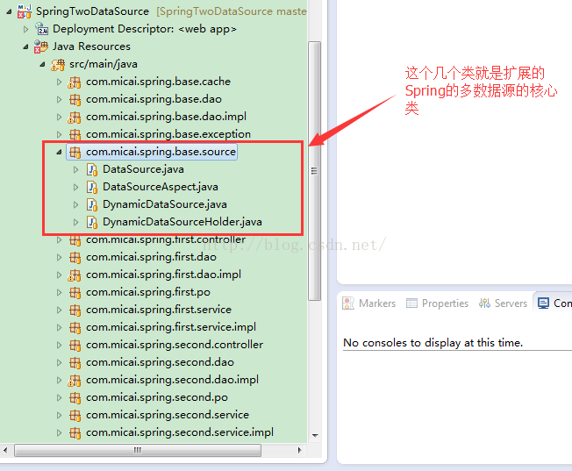Click the horizontal scrollbar left arrow
The image size is (572, 471).
click(x=5, y=450)
